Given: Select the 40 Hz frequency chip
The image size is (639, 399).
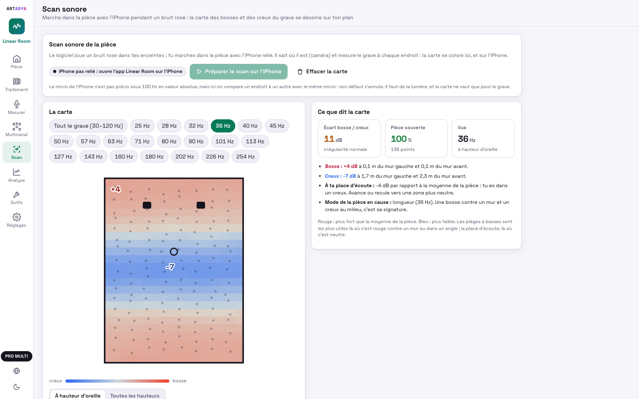Looking at the screenshot, I should coord(250,126).
